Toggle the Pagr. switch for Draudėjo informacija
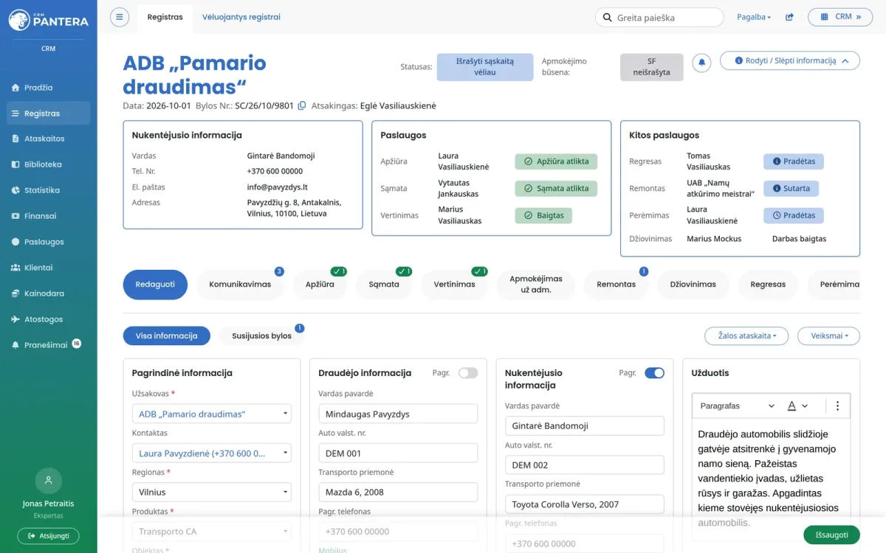The height and width of the screenshot is (553, 886). coord(468,373)
